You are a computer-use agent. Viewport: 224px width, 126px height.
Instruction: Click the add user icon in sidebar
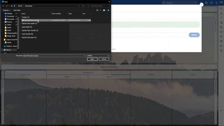pyautogui.click(x=221, y=46)
